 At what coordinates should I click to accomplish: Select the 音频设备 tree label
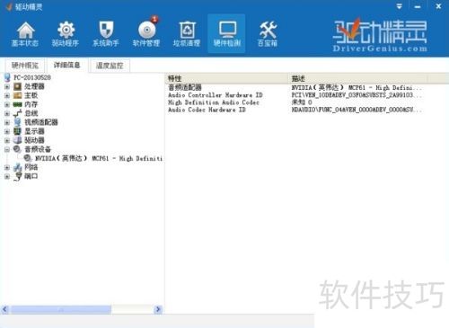coord(38,149)
